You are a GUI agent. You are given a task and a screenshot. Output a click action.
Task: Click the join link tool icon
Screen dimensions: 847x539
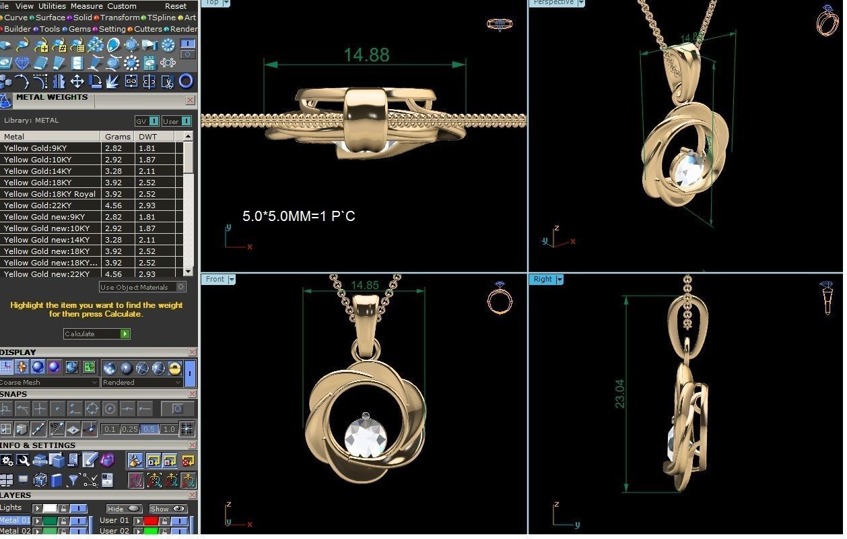tap(131, 81)
